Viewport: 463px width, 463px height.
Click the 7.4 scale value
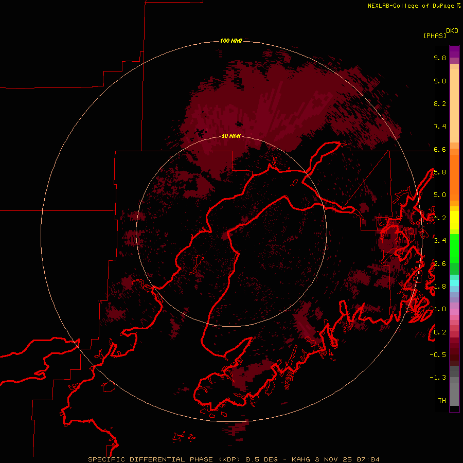tap(440, 127)
